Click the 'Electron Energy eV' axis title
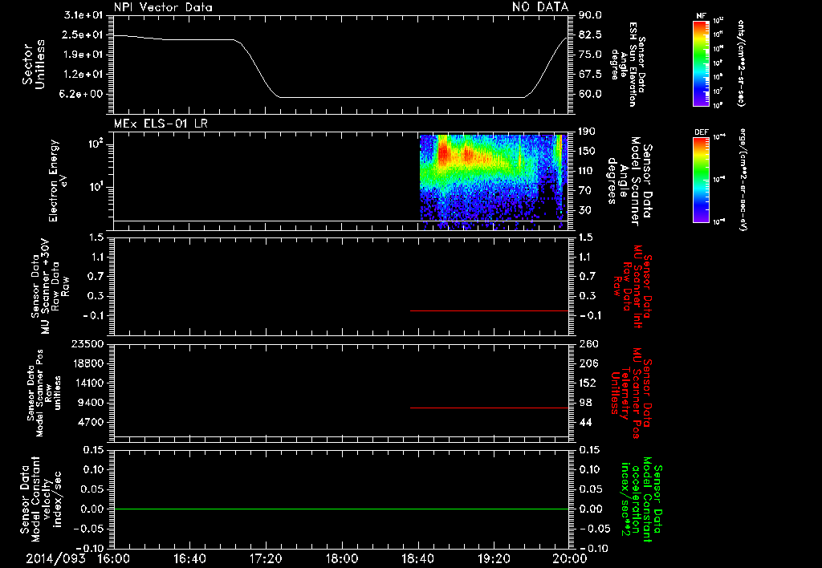 point(59,181)
